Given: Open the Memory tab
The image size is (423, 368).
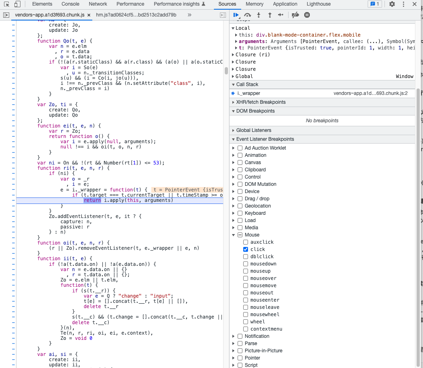Looking at the screenshot, I should 254,4.
